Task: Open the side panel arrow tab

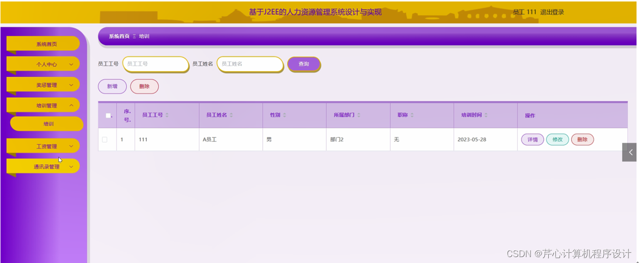Action: (630, 152)
